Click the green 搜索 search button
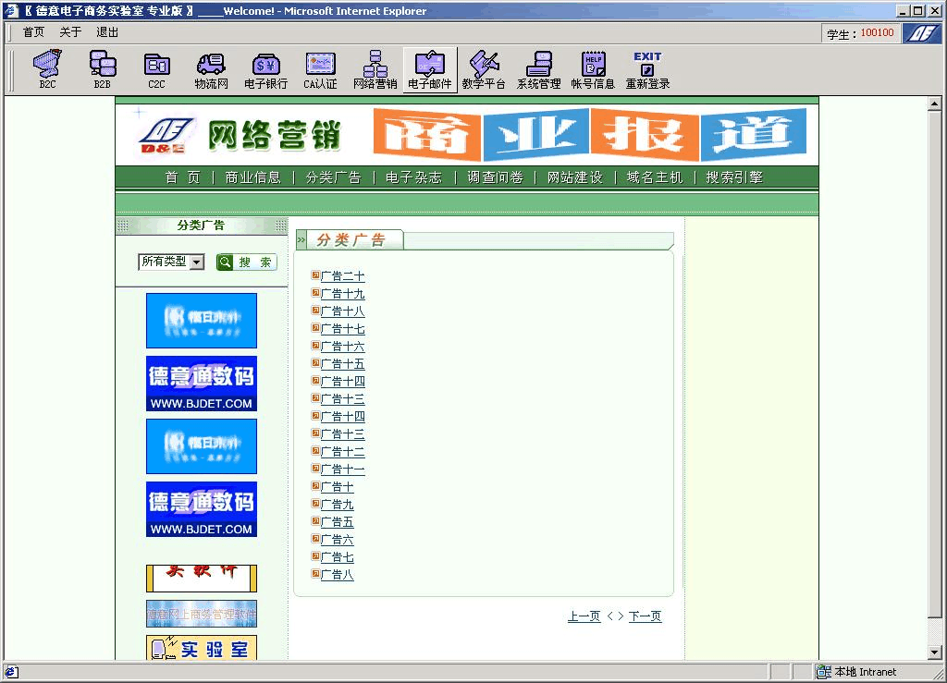Viewport: 947px width, 683px height. click(247, 262)
